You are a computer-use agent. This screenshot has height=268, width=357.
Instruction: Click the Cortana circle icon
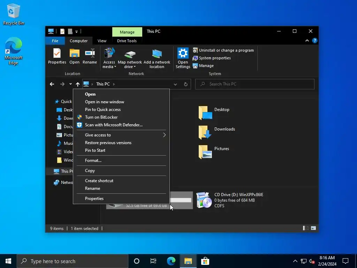point(137,261)
